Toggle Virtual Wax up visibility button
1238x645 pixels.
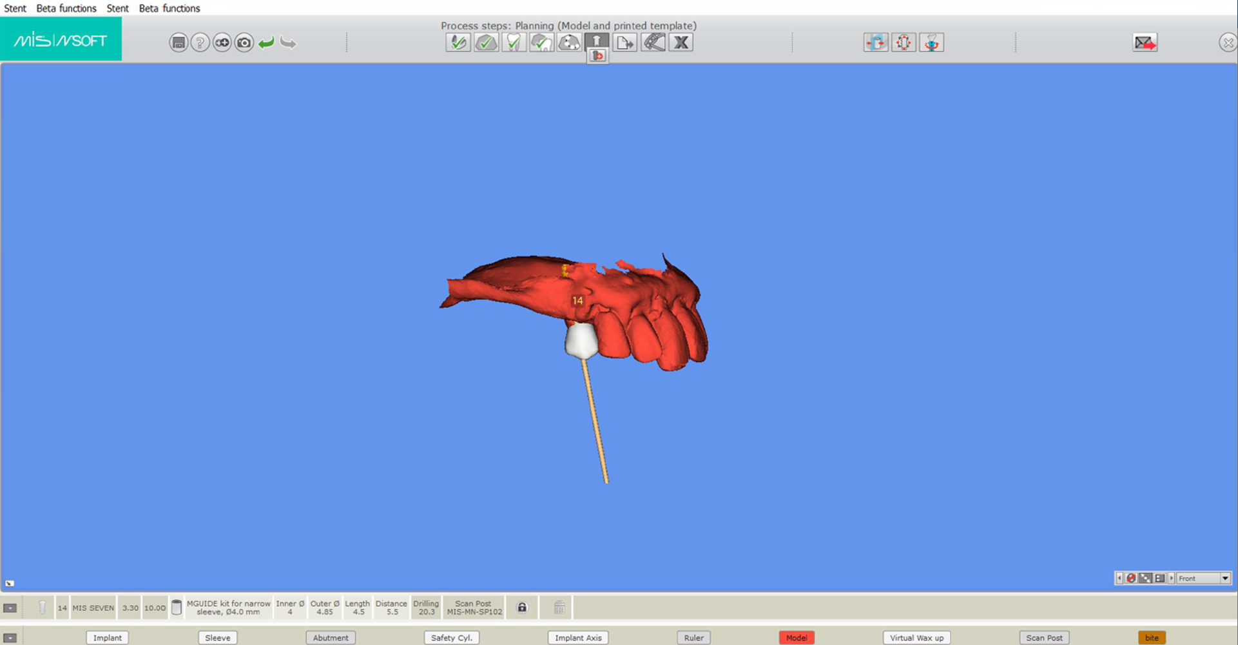tap(916, 638)
